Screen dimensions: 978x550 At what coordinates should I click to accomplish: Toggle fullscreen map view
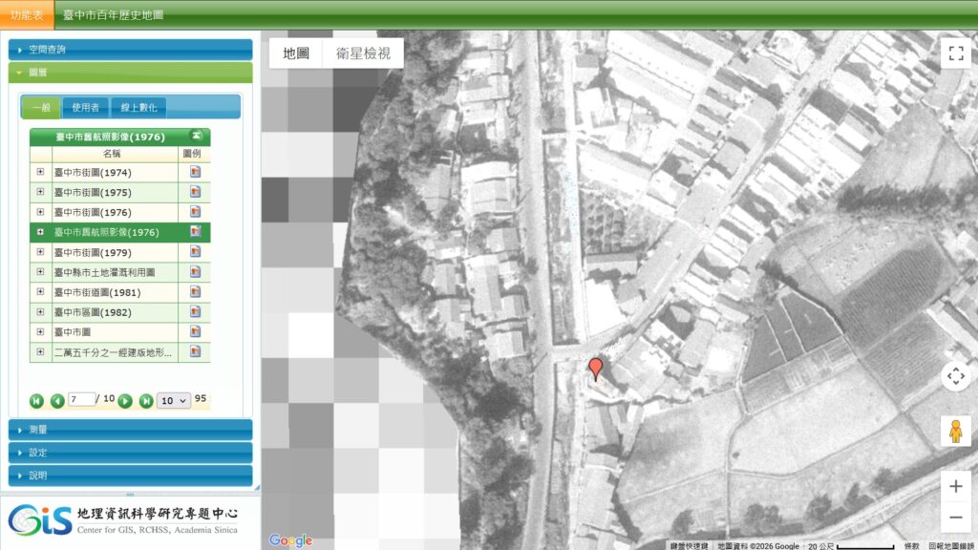[x=955, y=53]
